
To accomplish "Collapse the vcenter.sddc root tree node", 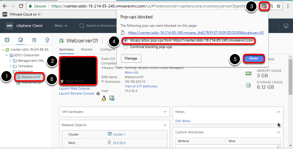I will pos(3,50).
